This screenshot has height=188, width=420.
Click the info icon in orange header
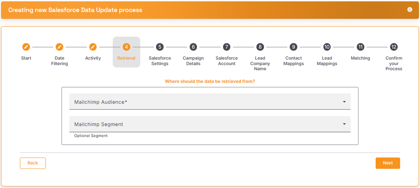[410, 10]
